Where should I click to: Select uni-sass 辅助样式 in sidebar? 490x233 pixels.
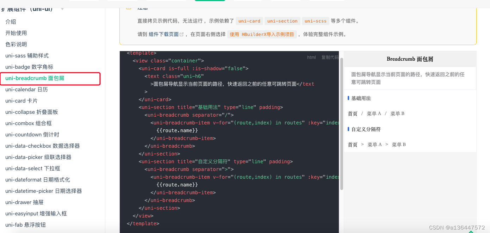27,56
